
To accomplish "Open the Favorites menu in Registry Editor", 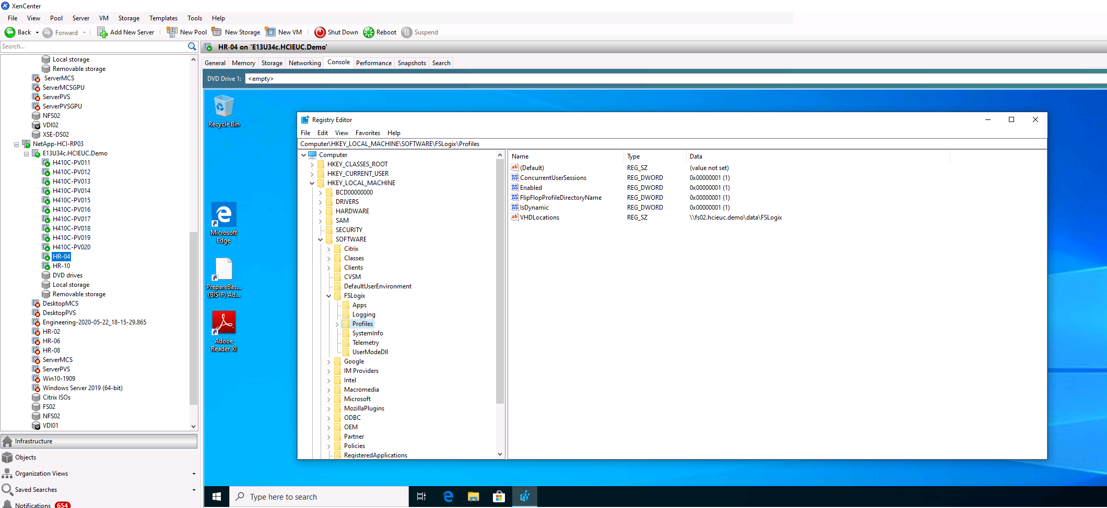I will [368, 133].
